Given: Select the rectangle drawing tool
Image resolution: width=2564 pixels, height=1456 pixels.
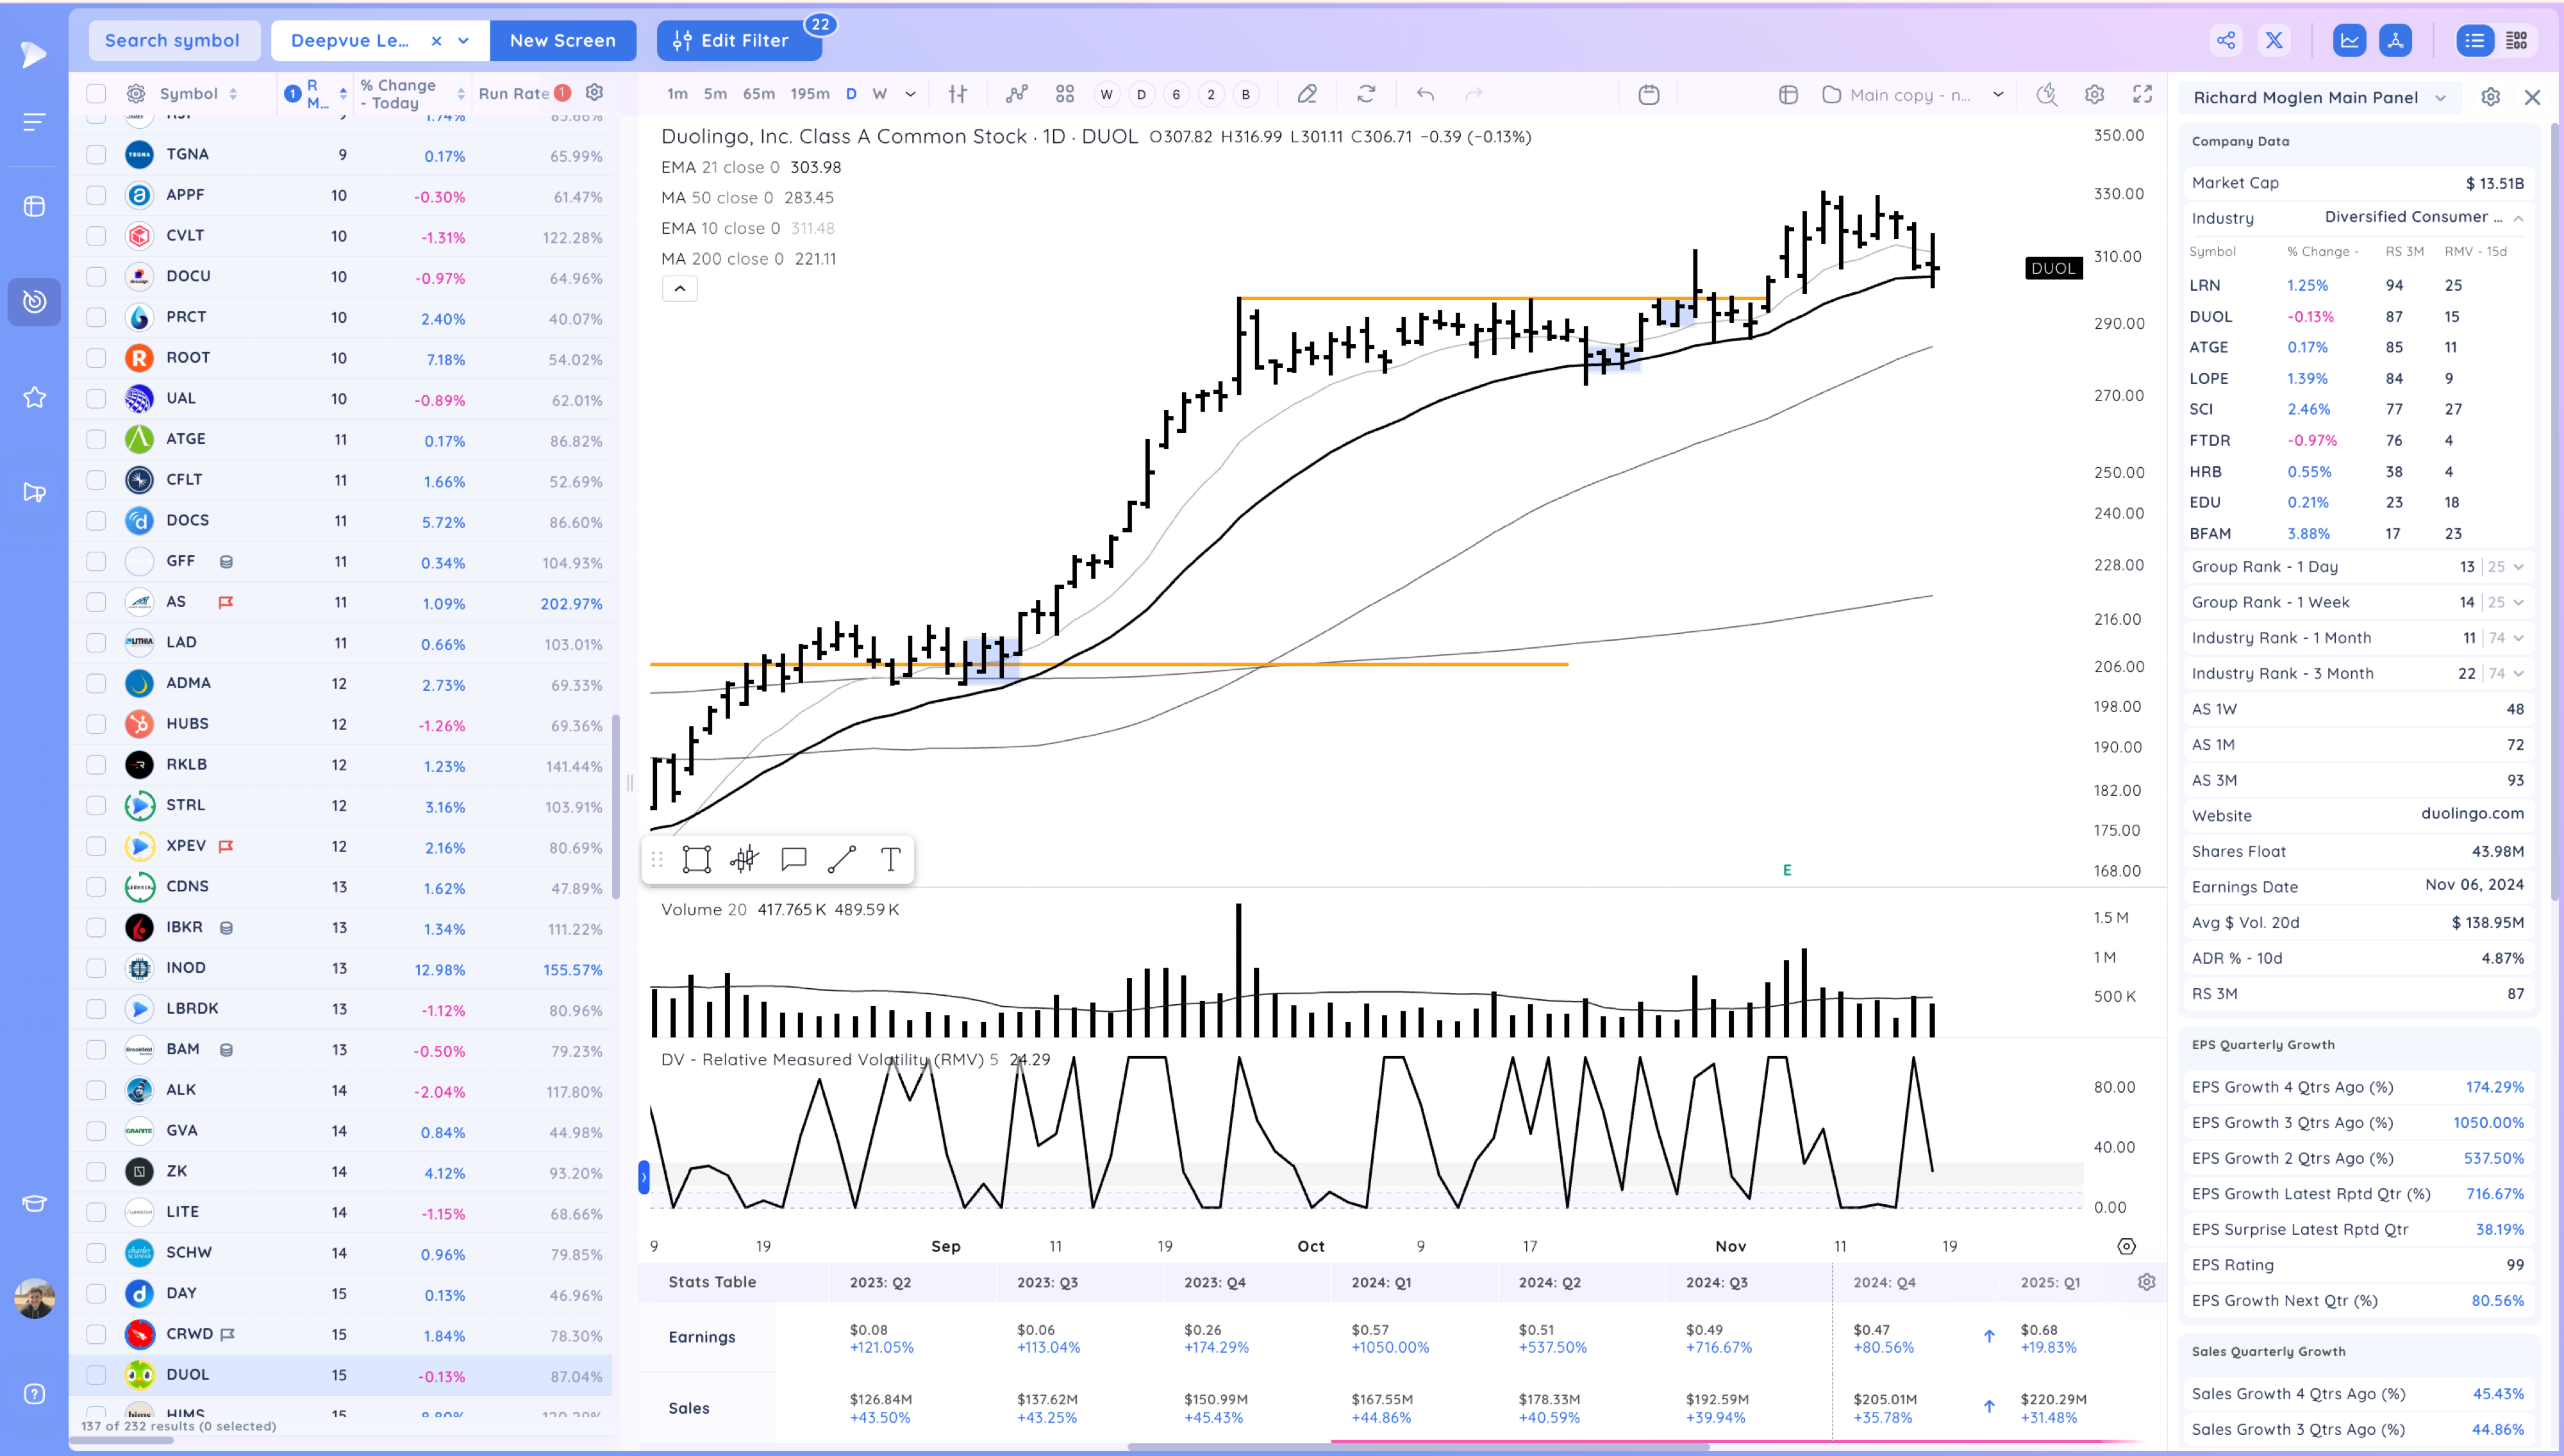Looking at the screenshot, I should tap(696, 859).
